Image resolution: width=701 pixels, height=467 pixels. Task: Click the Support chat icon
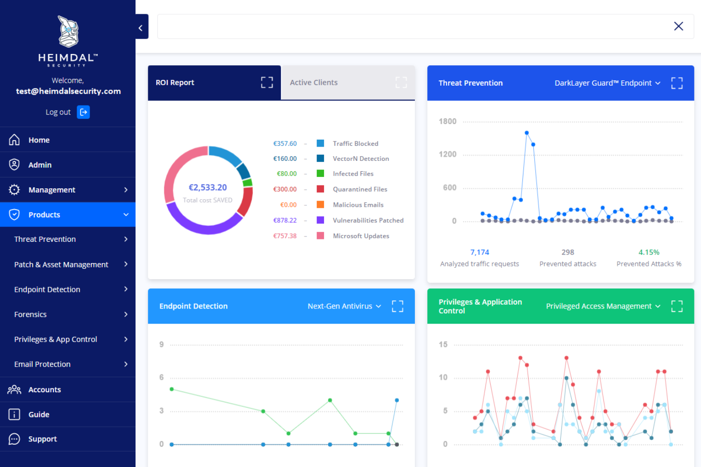tap(14, 439)
